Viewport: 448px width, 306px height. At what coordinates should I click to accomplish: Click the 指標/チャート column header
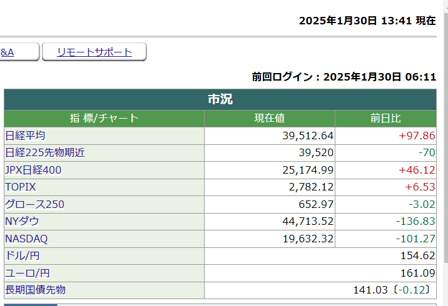click(104, 119)
